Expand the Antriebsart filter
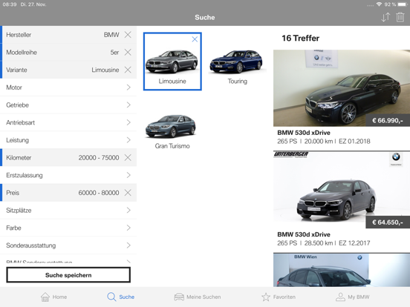This screenshot has height=307, width=410. 68,122
